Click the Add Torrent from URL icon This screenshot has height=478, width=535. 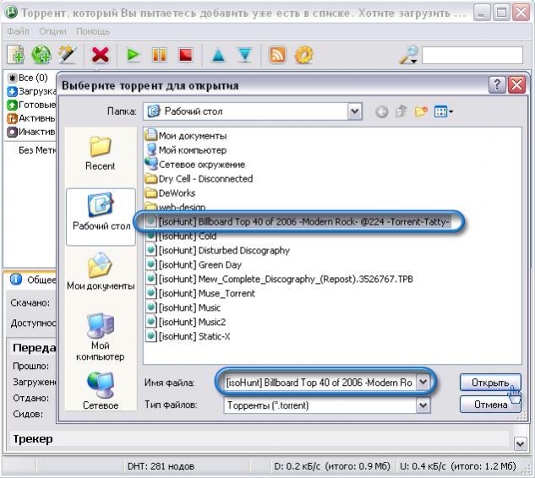(41, 55)
